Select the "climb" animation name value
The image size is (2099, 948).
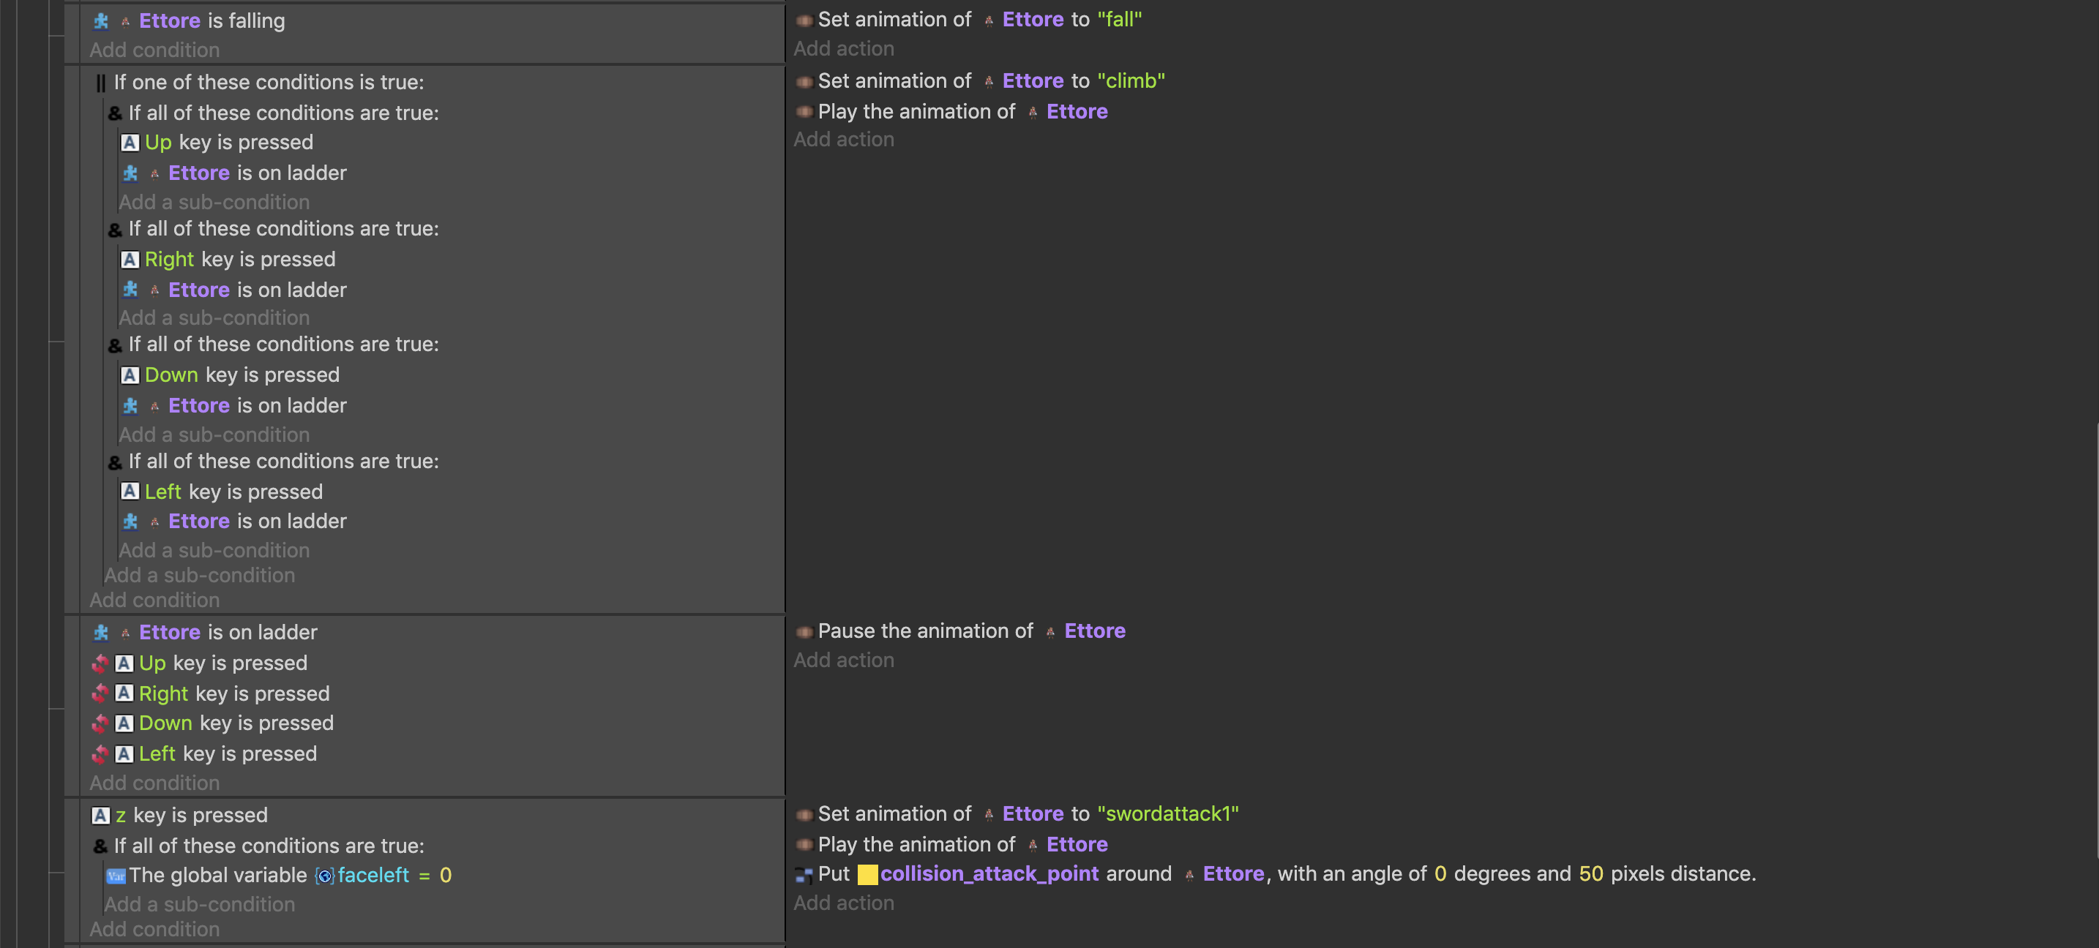tap(1131, 80)
